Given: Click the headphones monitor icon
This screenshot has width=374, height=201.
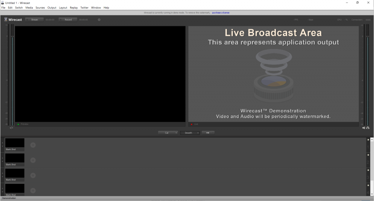Looking at the screenshot, I should coord(367,128).
